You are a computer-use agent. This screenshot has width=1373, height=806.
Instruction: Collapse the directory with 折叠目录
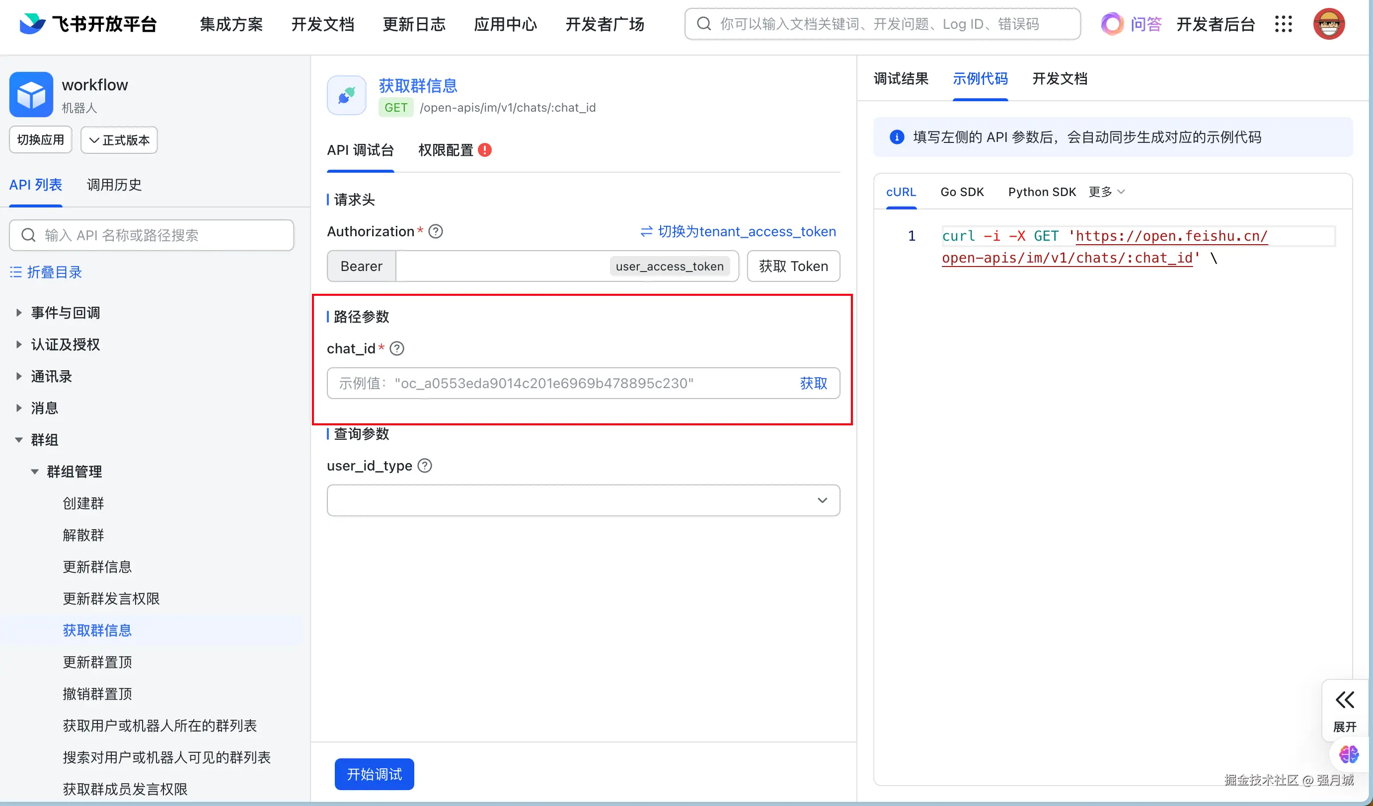coord(46,272)
